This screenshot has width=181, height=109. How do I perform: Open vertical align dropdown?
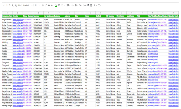coord(73,5)
